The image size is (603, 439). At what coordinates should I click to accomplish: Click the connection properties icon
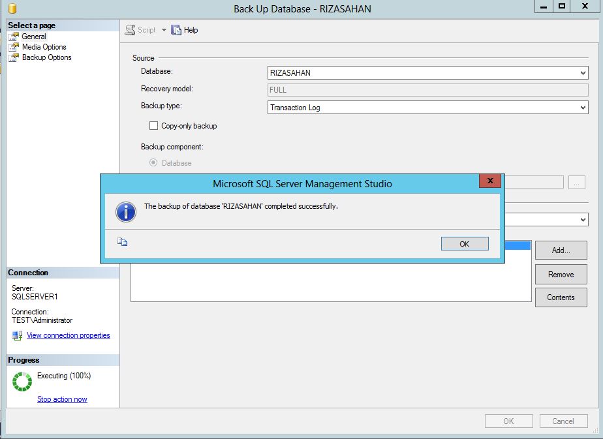(x=17, y=335)
